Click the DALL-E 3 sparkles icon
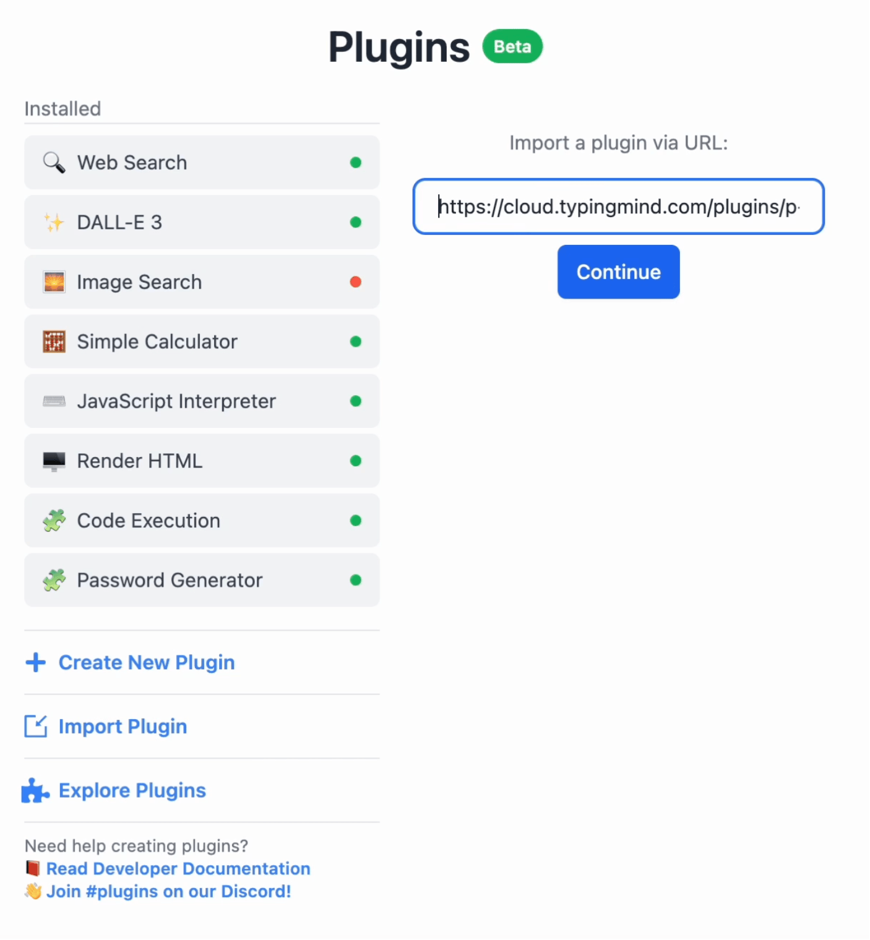 click(54, 222)
